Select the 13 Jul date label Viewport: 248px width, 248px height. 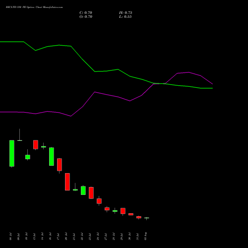(x=34, y=237)
